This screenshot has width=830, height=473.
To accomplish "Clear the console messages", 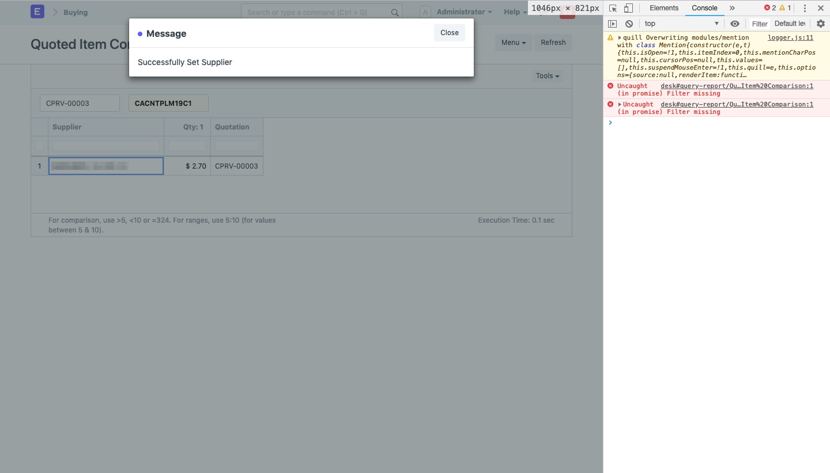I will [x=629, y=24].
